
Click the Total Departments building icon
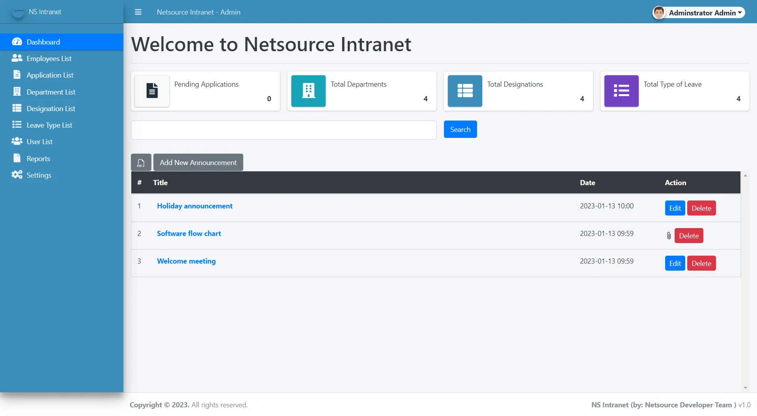(308, 91)
